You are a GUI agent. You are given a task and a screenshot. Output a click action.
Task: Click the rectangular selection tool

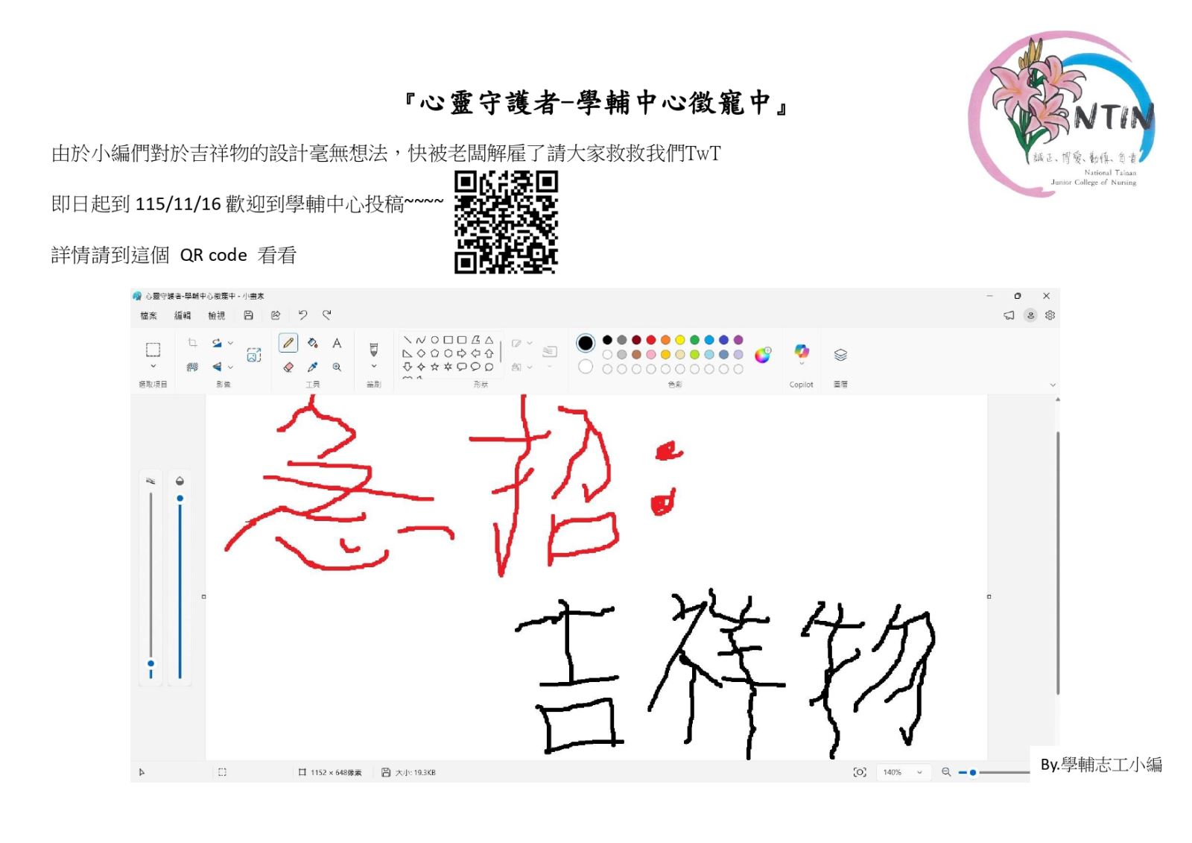click(153, 350)
